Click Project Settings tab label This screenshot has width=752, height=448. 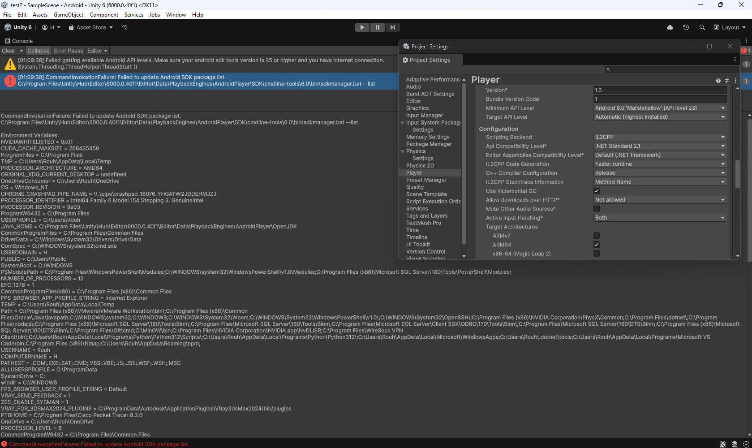430,60
